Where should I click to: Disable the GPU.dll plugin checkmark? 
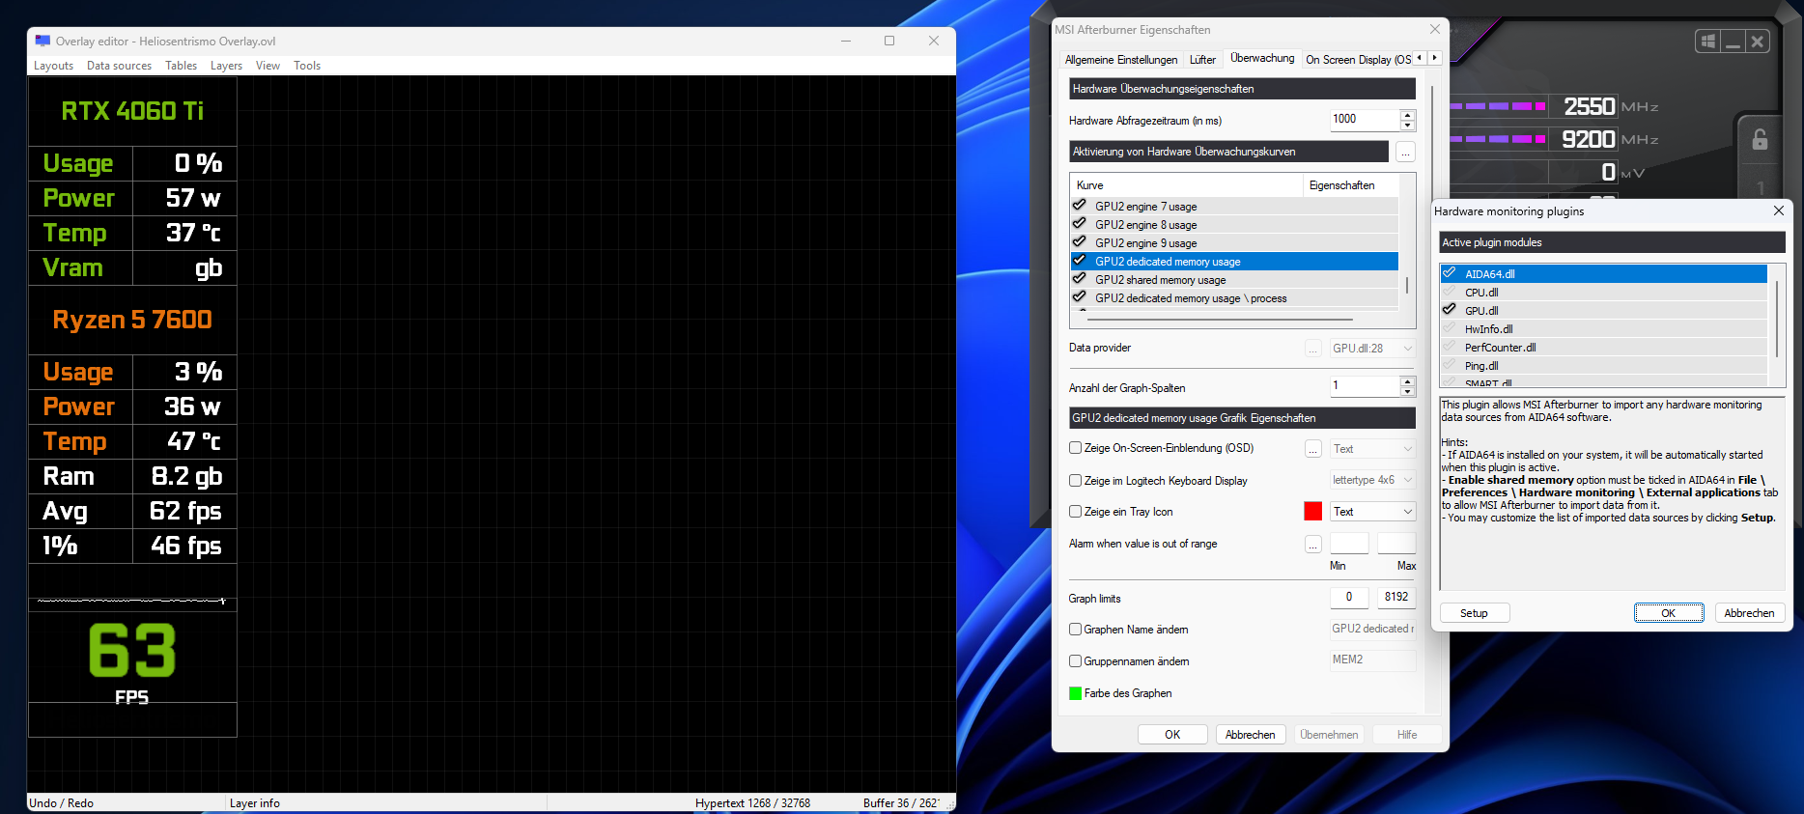(x=1450, y=310)
